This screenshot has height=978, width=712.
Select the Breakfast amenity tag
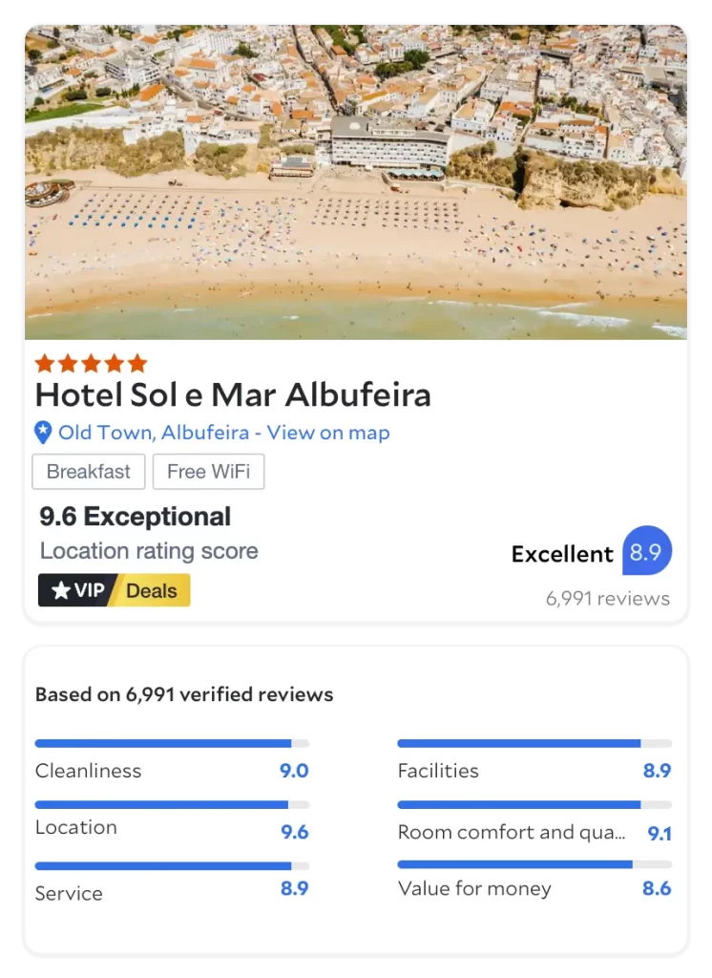click(89, 472)
